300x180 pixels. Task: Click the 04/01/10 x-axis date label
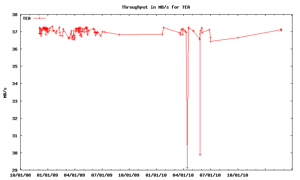pos(183,175)
